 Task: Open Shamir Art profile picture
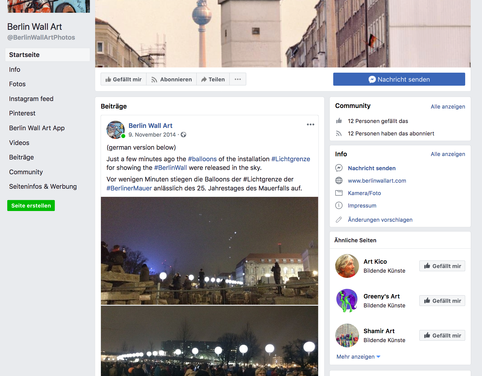[x=347, y=335]
